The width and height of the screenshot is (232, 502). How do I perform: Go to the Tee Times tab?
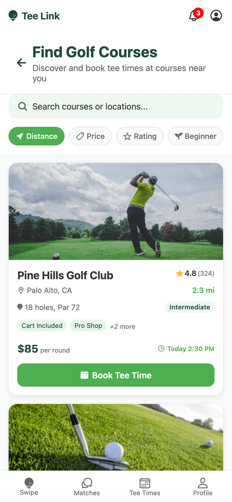point(145,487)
